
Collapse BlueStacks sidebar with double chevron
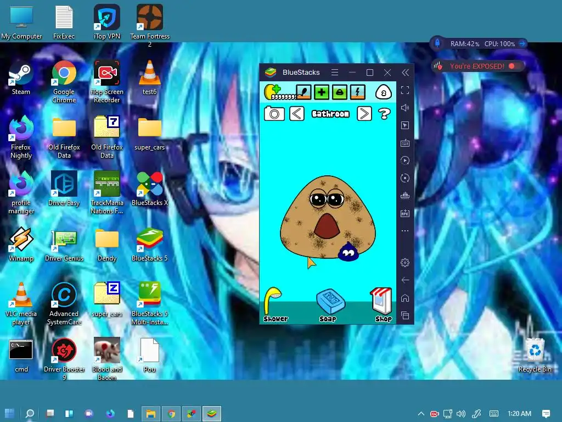point(406,73)
